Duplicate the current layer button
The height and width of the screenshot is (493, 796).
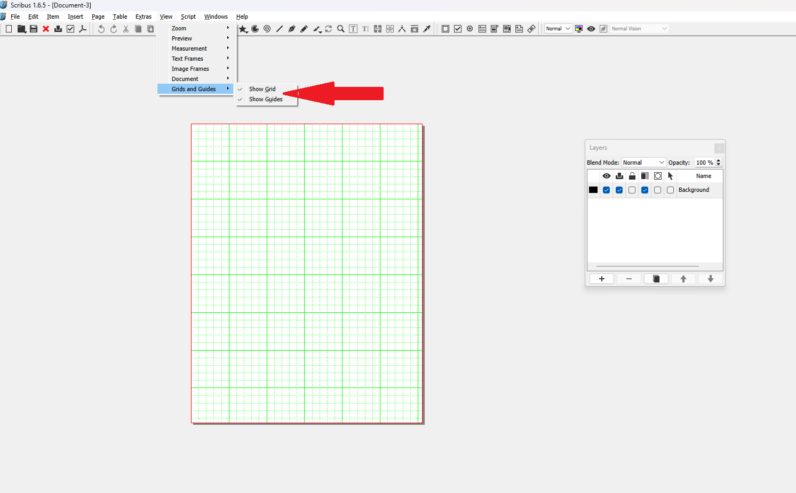[656, 279]
